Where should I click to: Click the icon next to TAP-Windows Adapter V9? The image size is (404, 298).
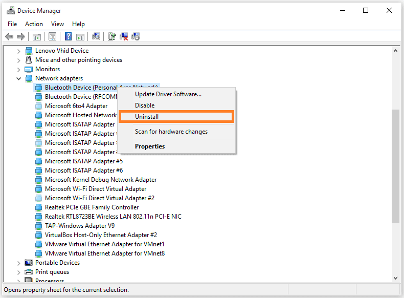click(x=39, y=226)
